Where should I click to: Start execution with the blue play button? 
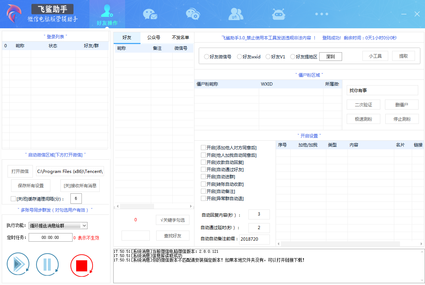pyautogui.click(x=18, y=264)
